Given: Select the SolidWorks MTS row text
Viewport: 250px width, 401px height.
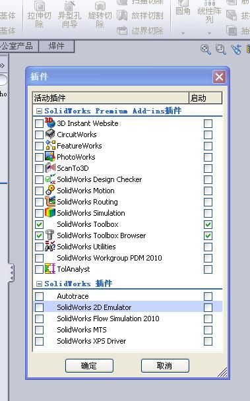Looking at the screenshot, I should 82,330.
